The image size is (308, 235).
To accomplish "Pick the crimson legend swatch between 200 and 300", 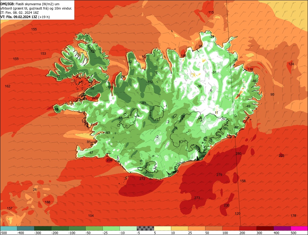I will pyautogui.click(x=248, y=229).
